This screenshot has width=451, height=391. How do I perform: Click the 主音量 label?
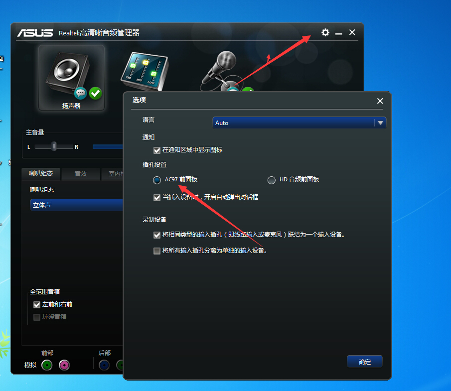click(35, 132)
